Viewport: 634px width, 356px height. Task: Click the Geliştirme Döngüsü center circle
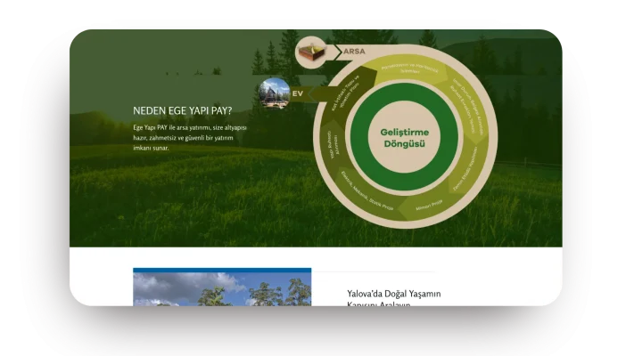(404, 137)
